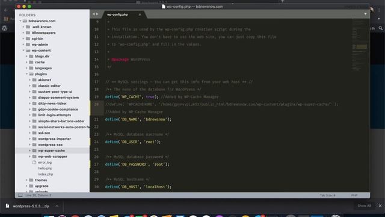
Task: Open the tab list dropdown arrow
Action: coord(365,14)
